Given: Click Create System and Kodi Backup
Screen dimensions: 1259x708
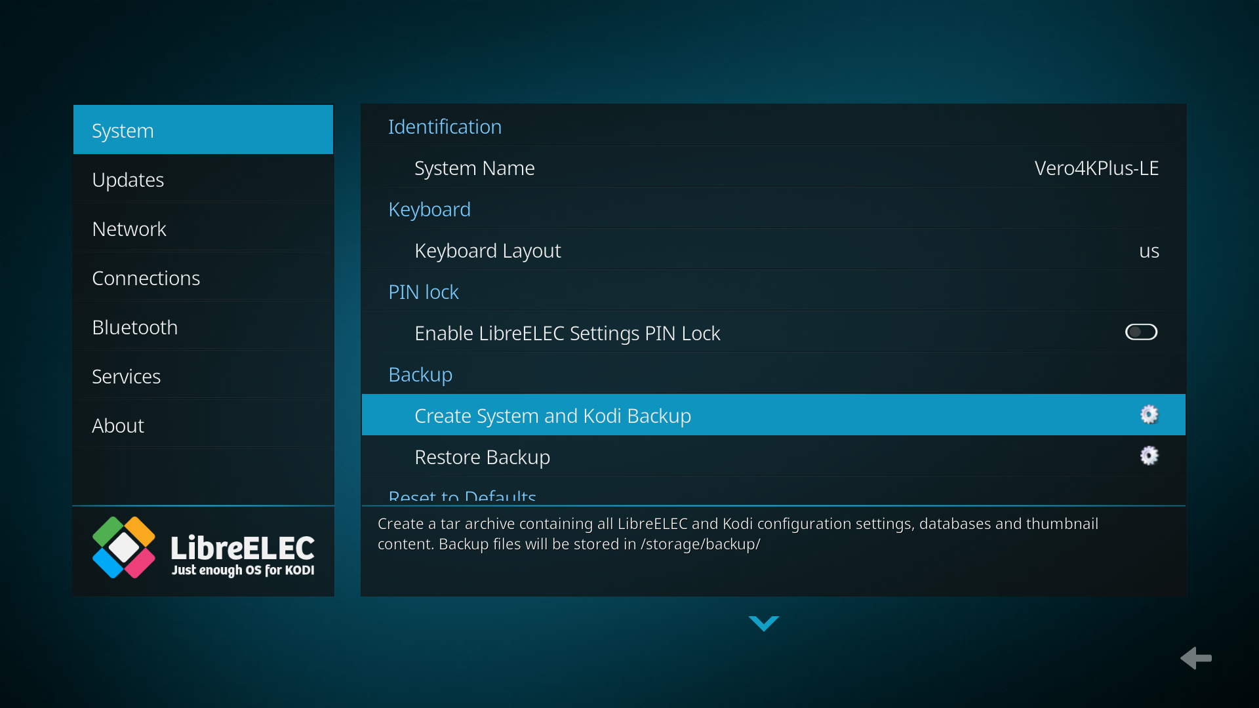Looking at the screenshot, I should pos(552,416).
